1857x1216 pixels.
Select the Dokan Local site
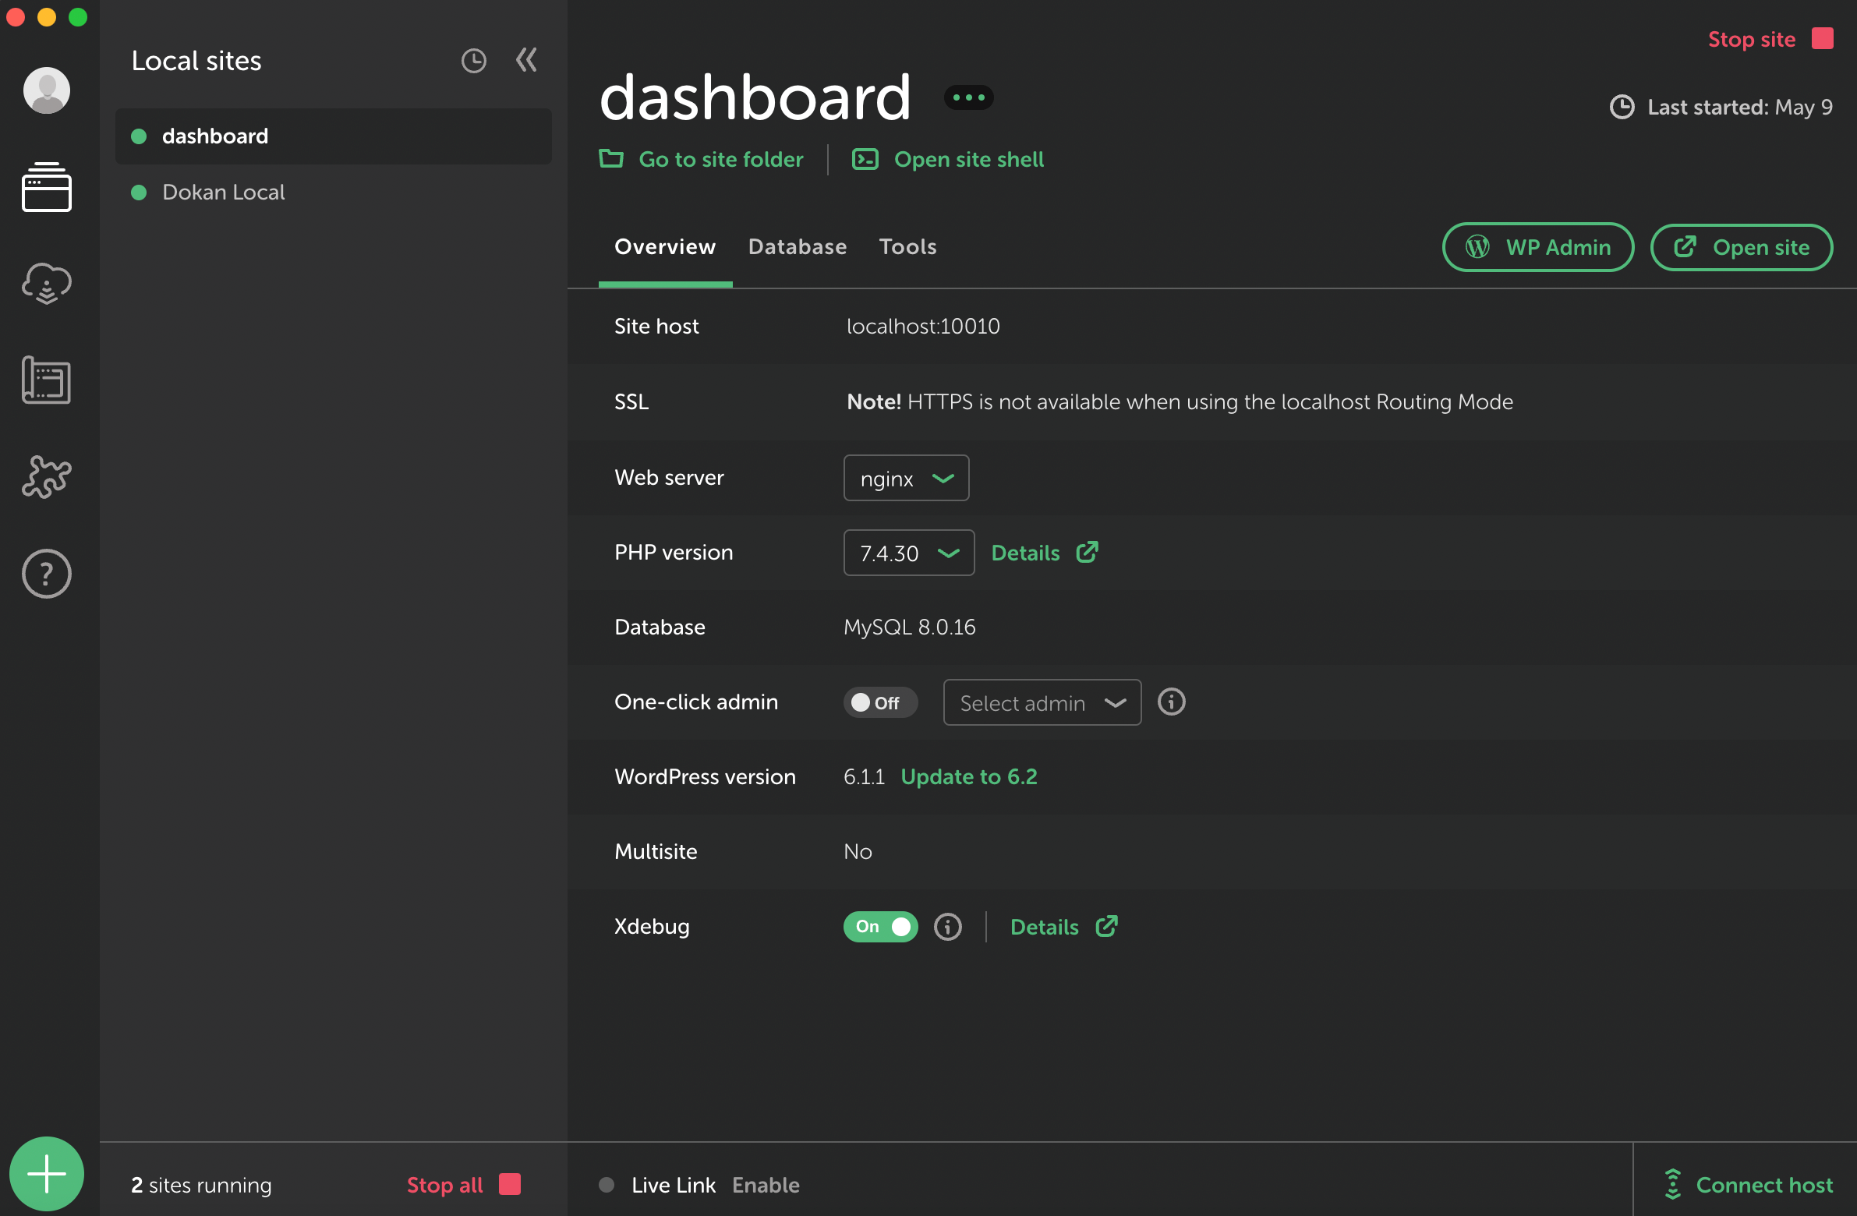[x=333, y=192]
